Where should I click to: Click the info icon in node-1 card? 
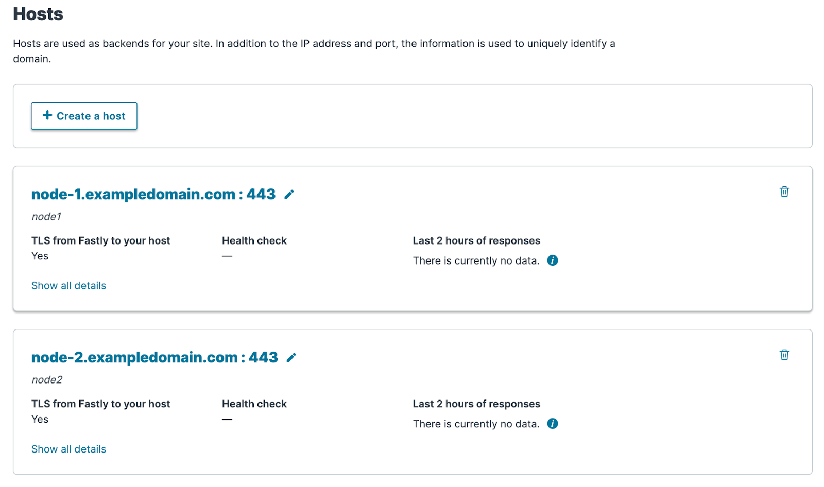[x=553, y=260]
